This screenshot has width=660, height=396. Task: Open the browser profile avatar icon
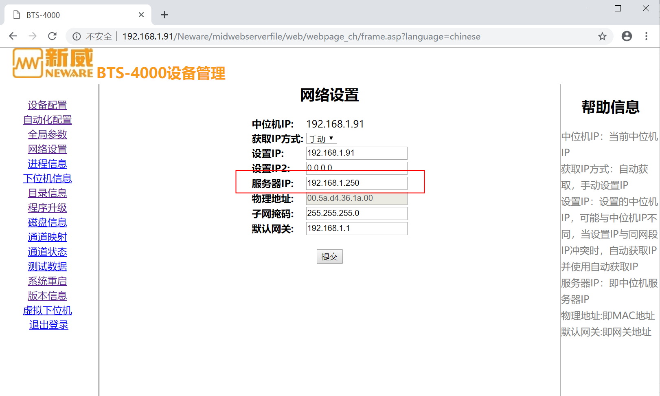(x=627, y=36)
